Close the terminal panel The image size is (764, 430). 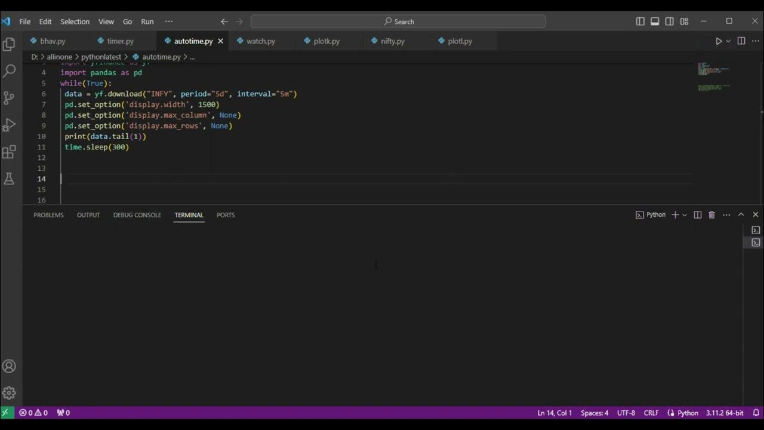(x=756, y=215)
